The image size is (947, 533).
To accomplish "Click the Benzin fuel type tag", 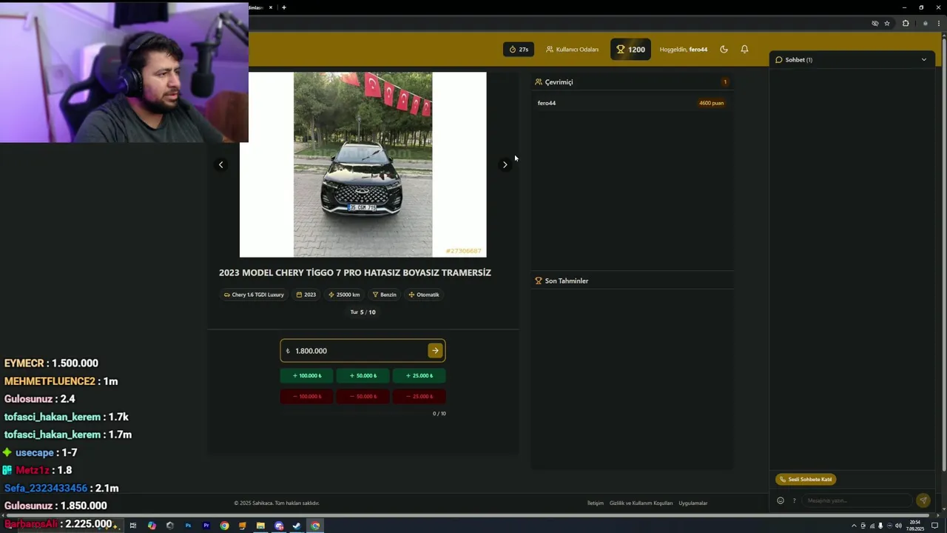I will [x=384, y=295].
